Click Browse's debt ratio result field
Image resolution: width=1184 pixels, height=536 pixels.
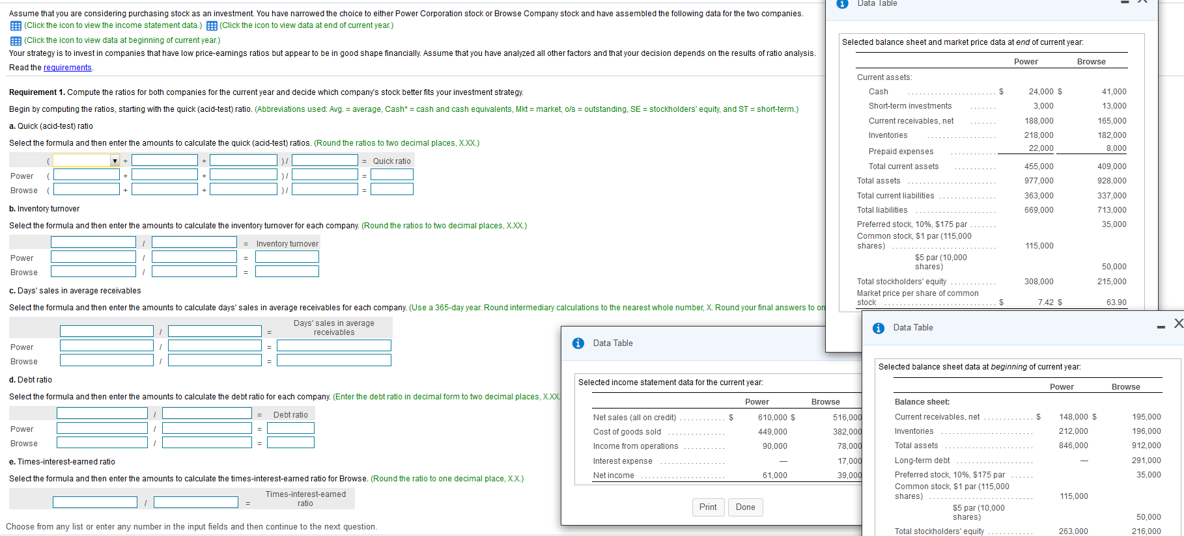(x=290, y=442)
